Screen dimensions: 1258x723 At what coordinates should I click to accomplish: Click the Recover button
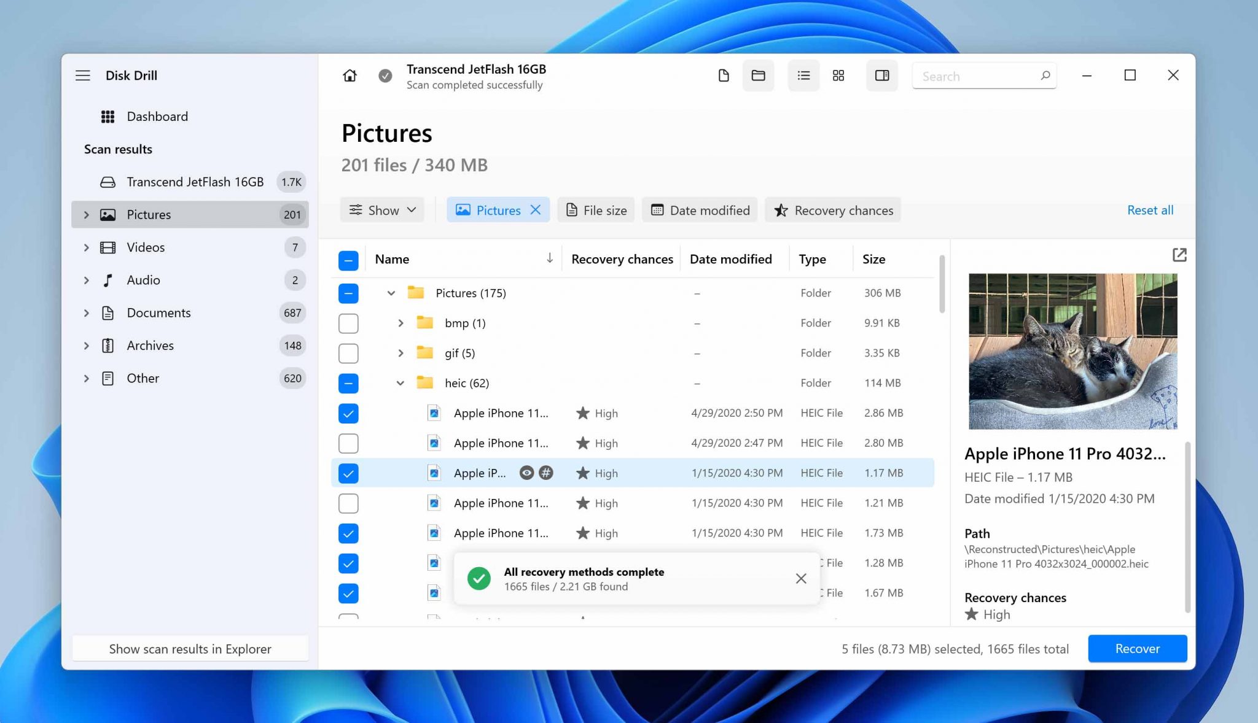coord(1137,649)
